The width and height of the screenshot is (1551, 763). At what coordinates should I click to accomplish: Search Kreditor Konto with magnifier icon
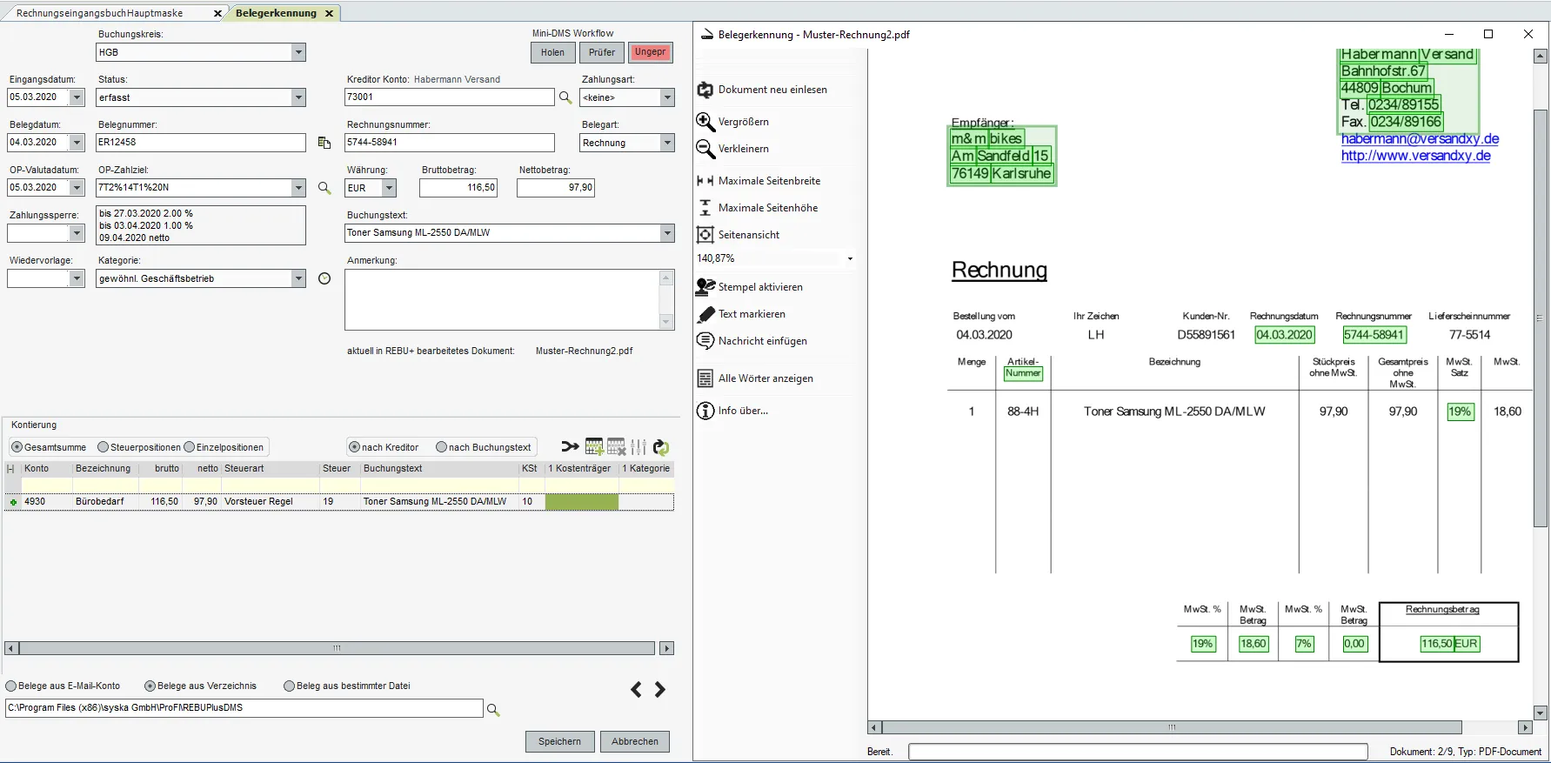[x=565, y=97]
